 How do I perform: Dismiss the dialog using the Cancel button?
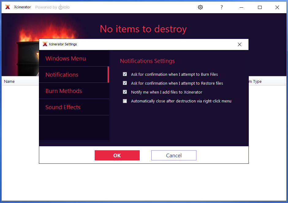174,155
